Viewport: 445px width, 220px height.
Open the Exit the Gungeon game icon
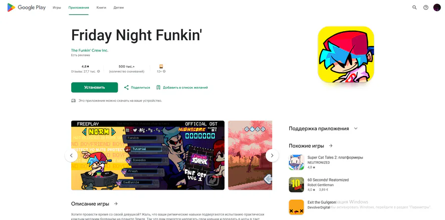pos(296,207)
